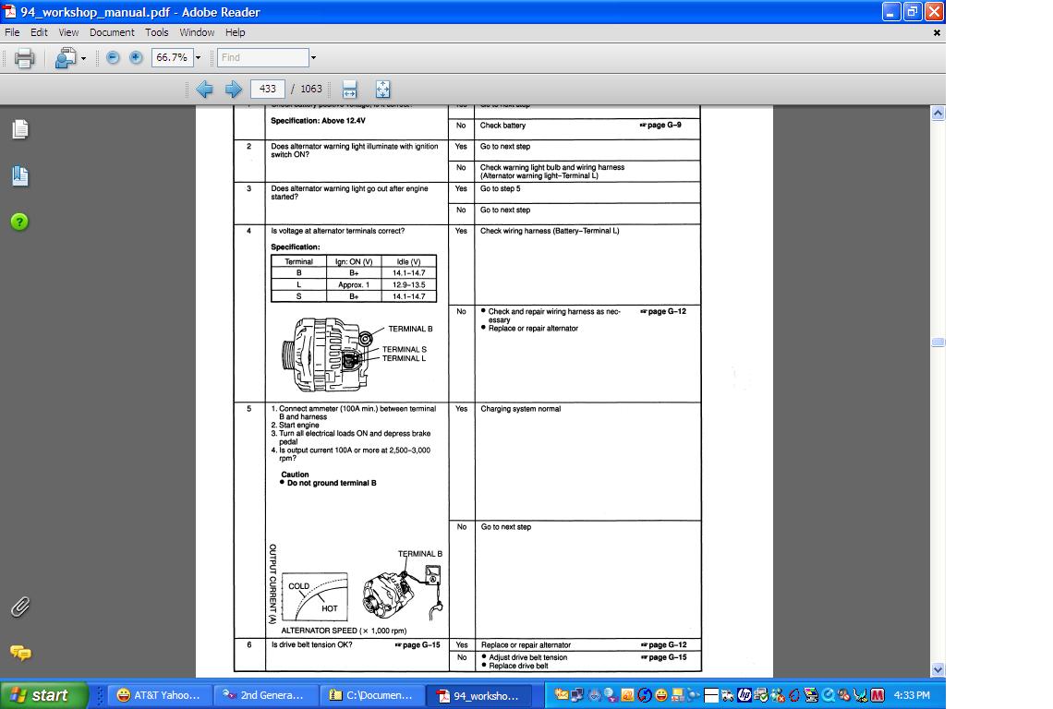Open the collaboration tool dropdown arrow
The height and width of the screenshot is (709, 1053).
[83, 58]
